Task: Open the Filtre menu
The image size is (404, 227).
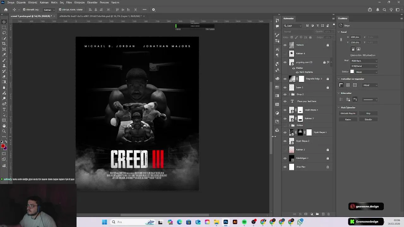Action: 69,3
